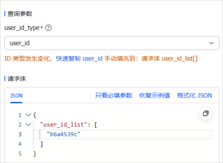Collapse the user_id_list array on line 2
Screen dimensions: 223x163
(28, 125)
